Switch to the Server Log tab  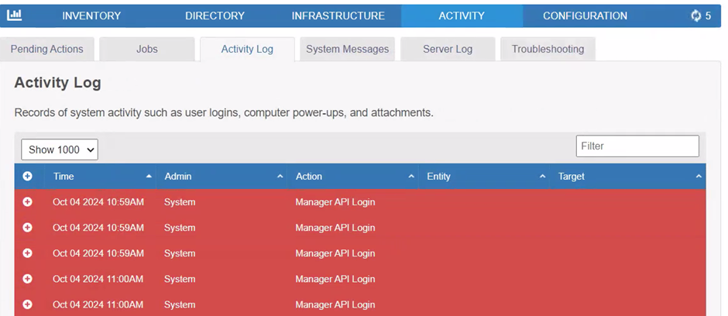[447, 49]
